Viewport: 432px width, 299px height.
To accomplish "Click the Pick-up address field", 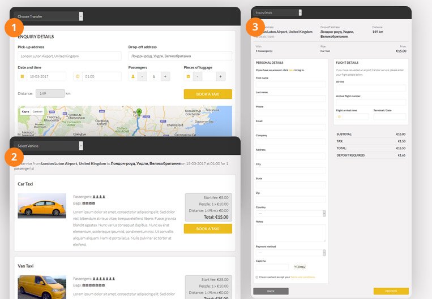I will [x=70, y=56].
